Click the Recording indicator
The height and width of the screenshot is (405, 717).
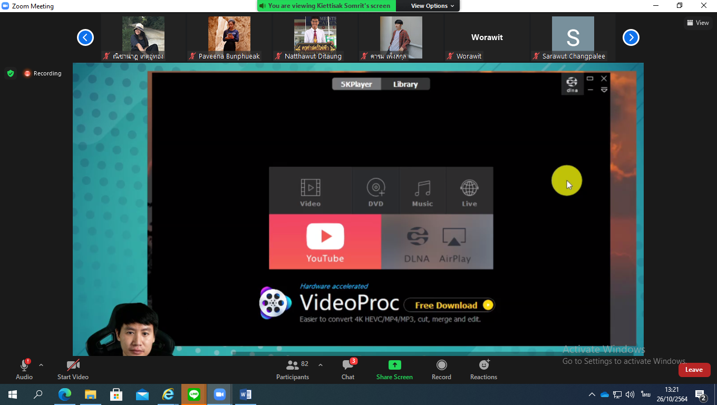(42, 73)
